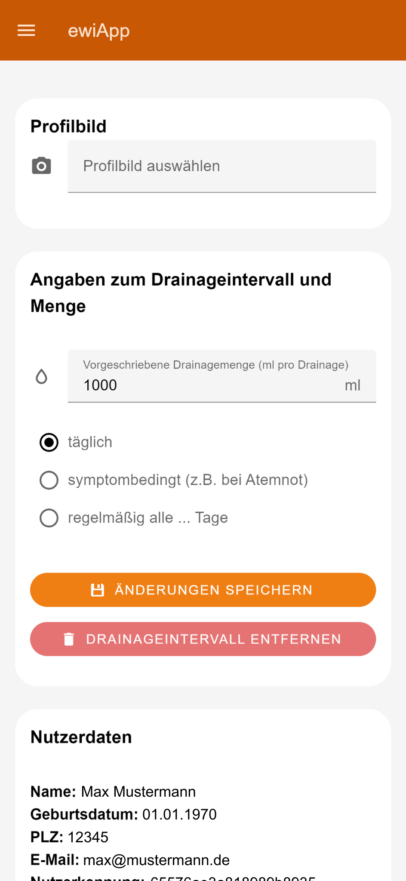The image size is (406, 881).
Task: Click the ewiApp title in header
Action: click(x=98, y=31)
